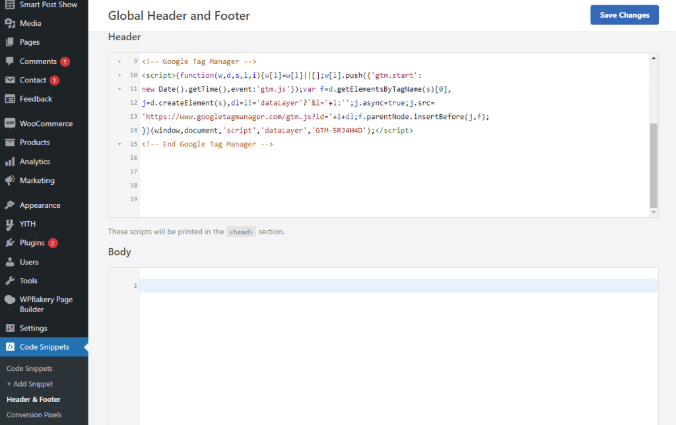This screenshot has width=676, height=425.
Task: Click the Settings sliders icon
Action: (10, 328)
